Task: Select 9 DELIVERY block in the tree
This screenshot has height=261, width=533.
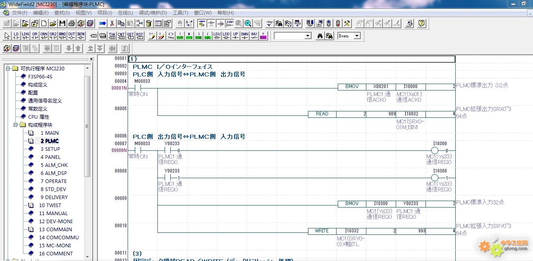Action: (x=54, y=197)
